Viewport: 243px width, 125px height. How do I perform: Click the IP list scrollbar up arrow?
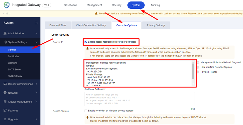193,62
